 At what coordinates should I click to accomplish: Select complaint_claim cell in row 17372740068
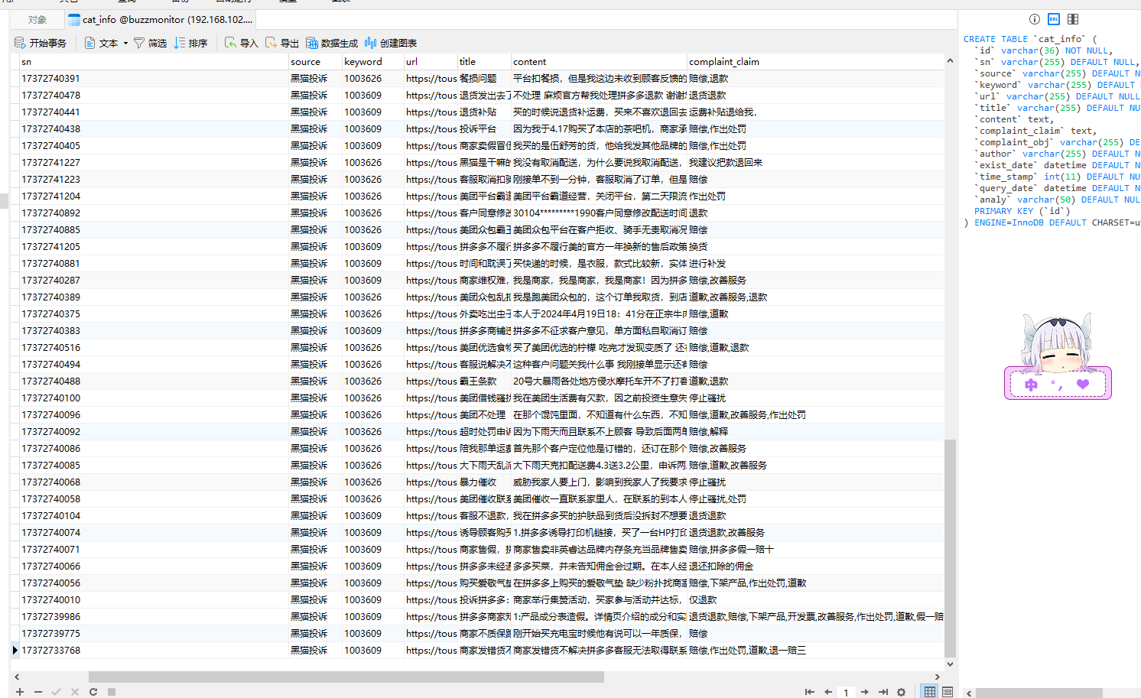[x=814, y=482]
